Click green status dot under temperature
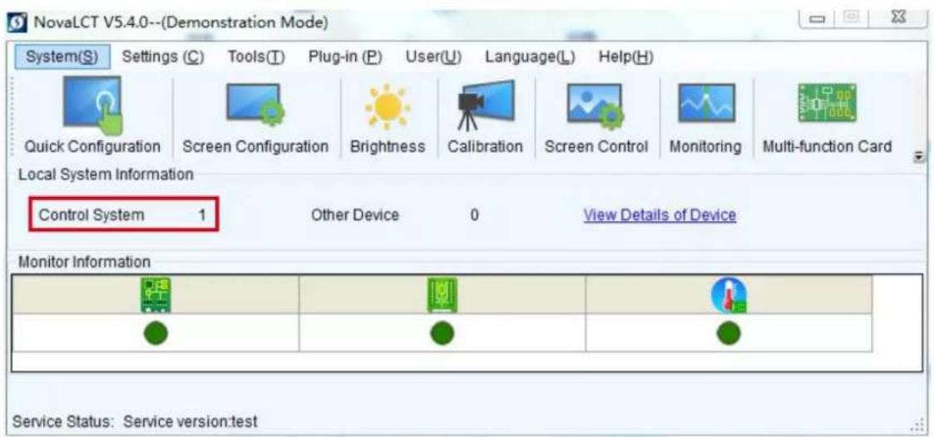Image resolution: width=934 pixels, height=437 pixels. (x=729, y=333)
